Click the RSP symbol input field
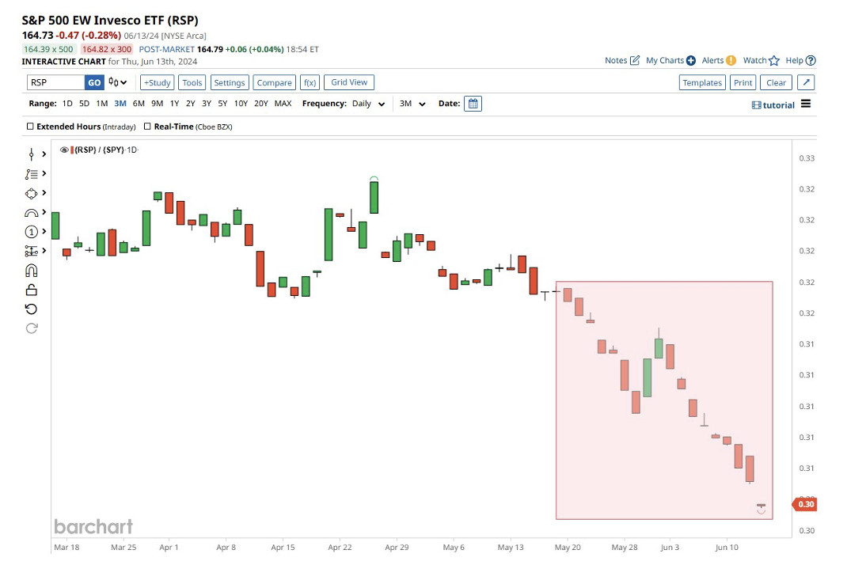 pyautogui.click(x=55, y=82)
